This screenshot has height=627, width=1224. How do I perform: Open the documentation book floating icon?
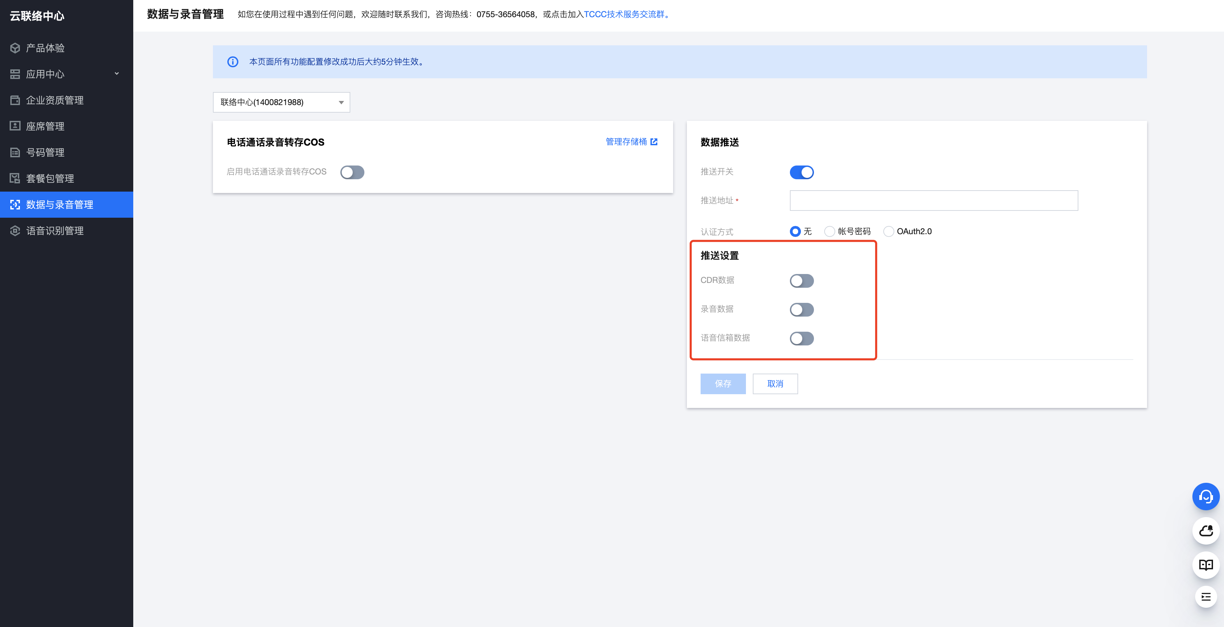coord(1205,565)
